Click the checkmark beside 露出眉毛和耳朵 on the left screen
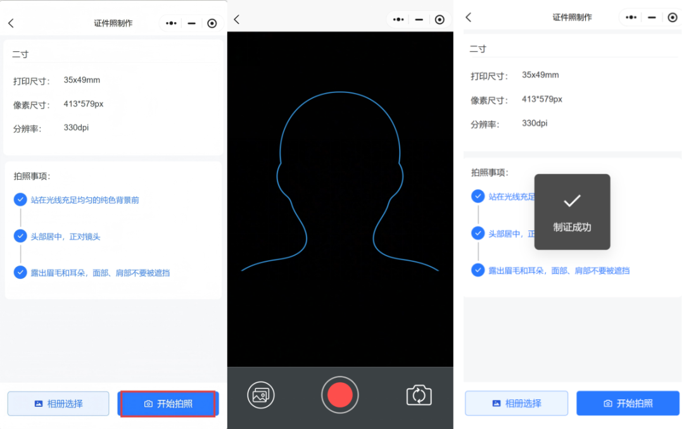This screenshot has height=429, width=684. pos(20,273)
